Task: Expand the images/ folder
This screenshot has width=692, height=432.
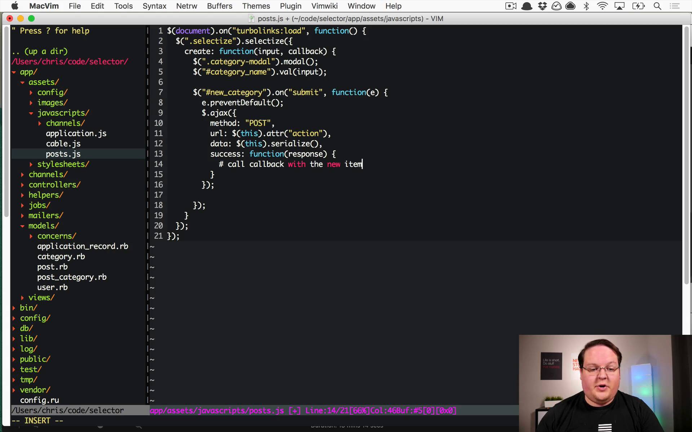Action: 31,103
